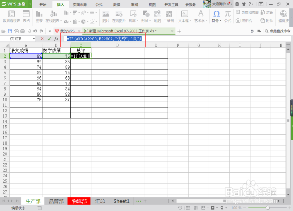Open the 开发工具 ribbon tab

pos(171,5)
